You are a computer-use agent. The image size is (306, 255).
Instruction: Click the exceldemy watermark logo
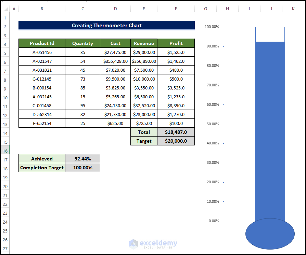(153, 244)
